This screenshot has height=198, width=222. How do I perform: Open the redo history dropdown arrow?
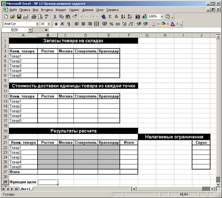(x=97, y=17)
